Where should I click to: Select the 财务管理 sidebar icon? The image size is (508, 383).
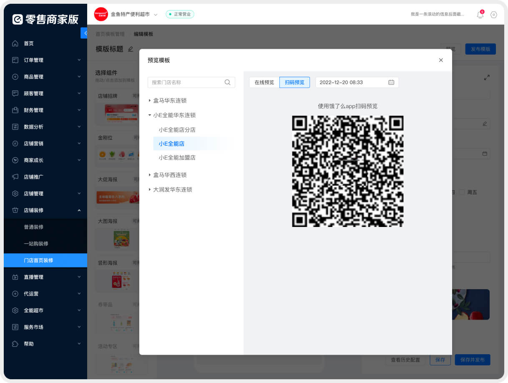pyautogui.click(x=15, y=110)
